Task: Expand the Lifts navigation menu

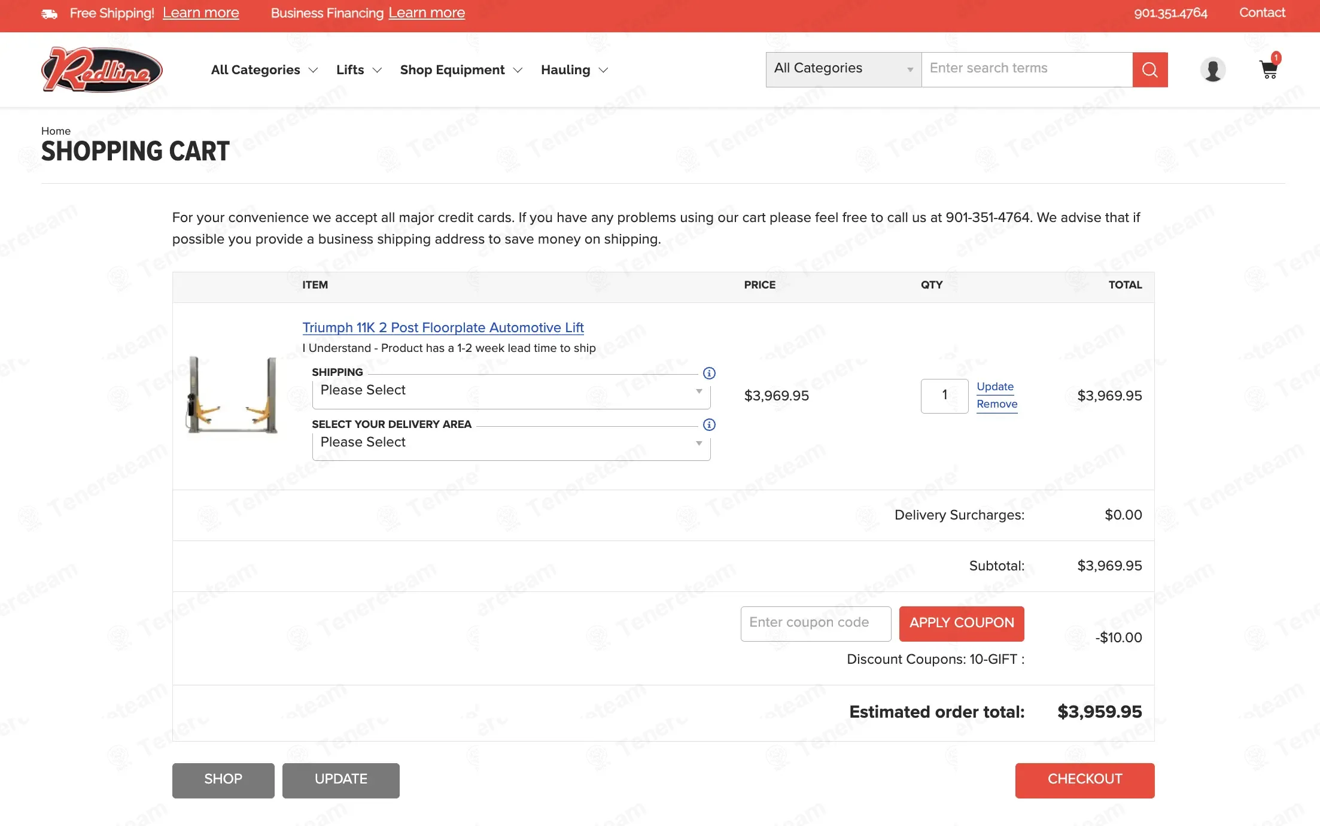Action: (x=358, y=70)
